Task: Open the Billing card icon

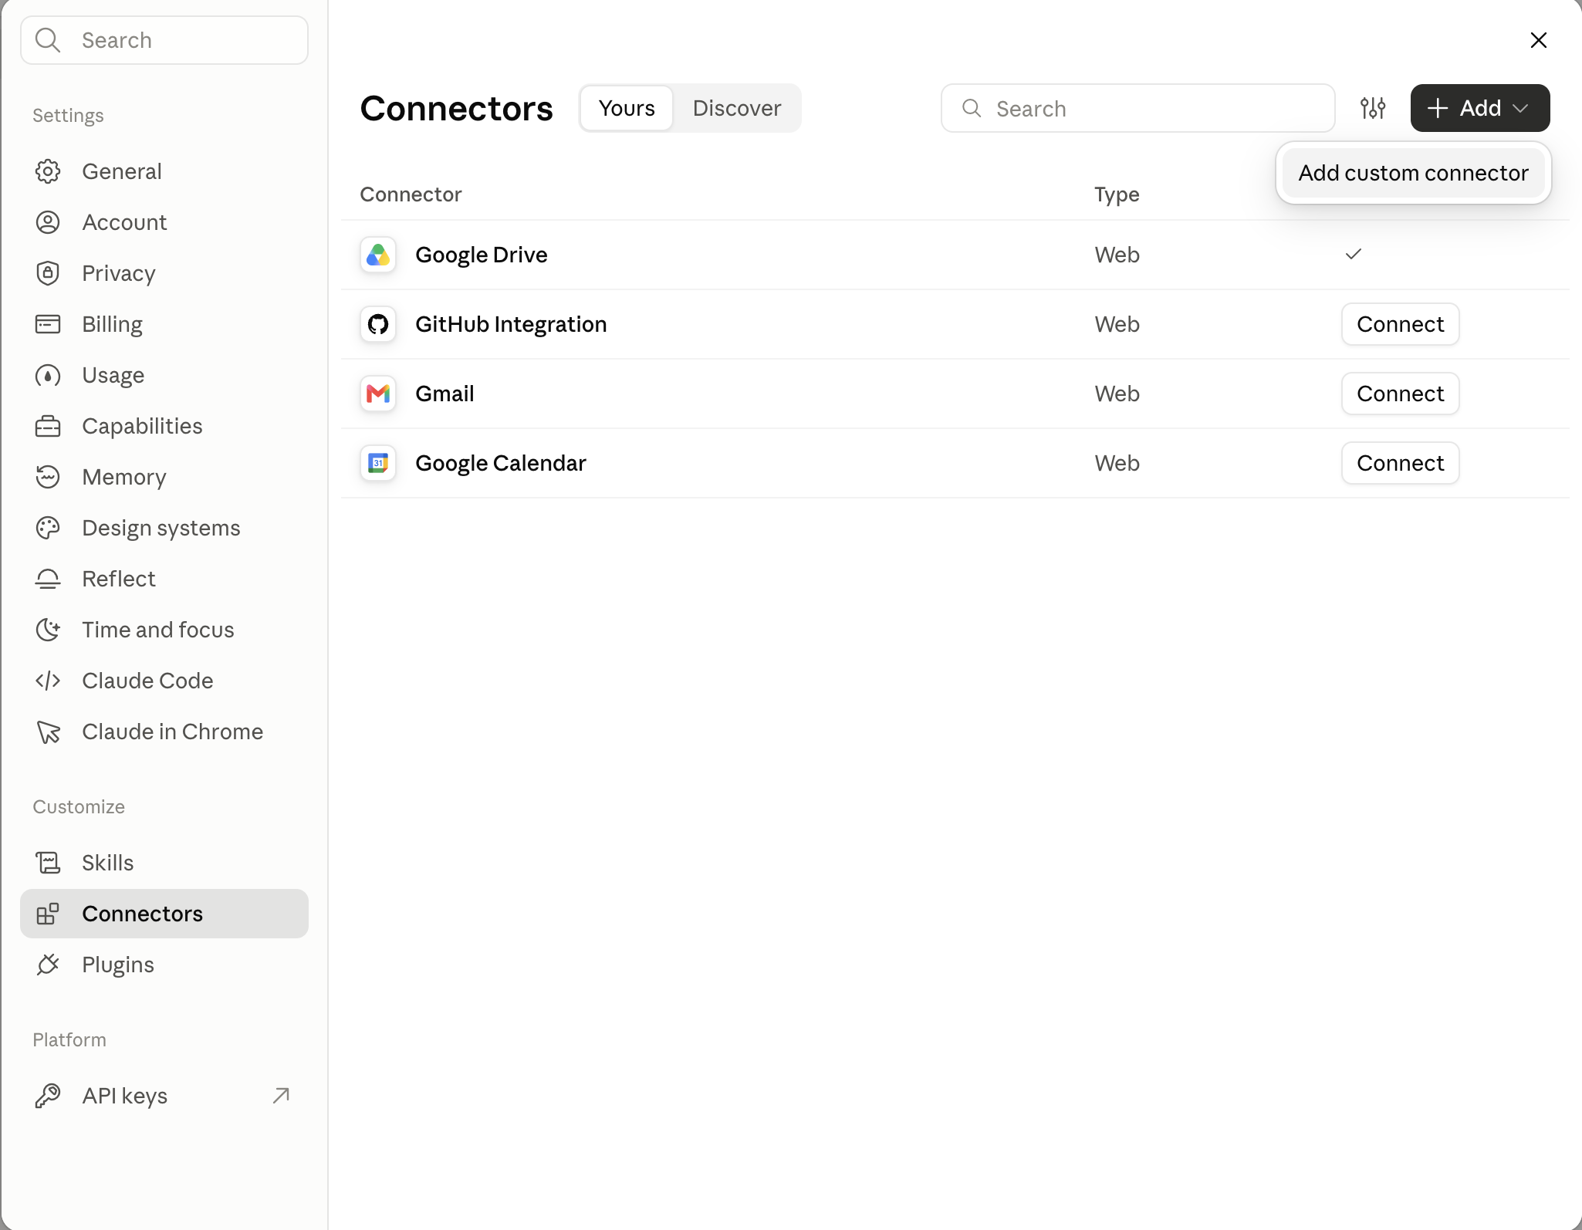Action: pyautogui.click(x=48, y=324)
